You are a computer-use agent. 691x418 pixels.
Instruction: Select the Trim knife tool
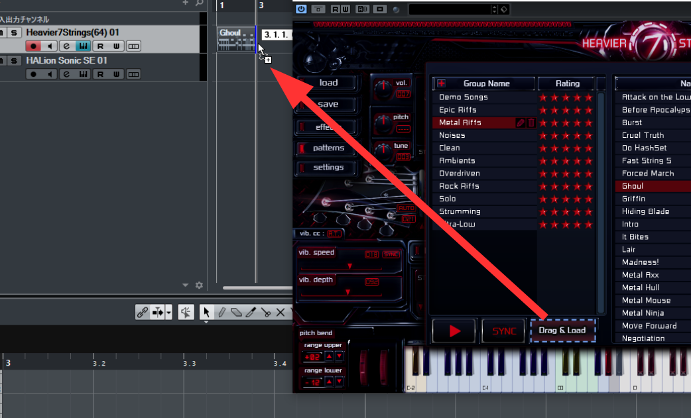[x=251, y=313]
